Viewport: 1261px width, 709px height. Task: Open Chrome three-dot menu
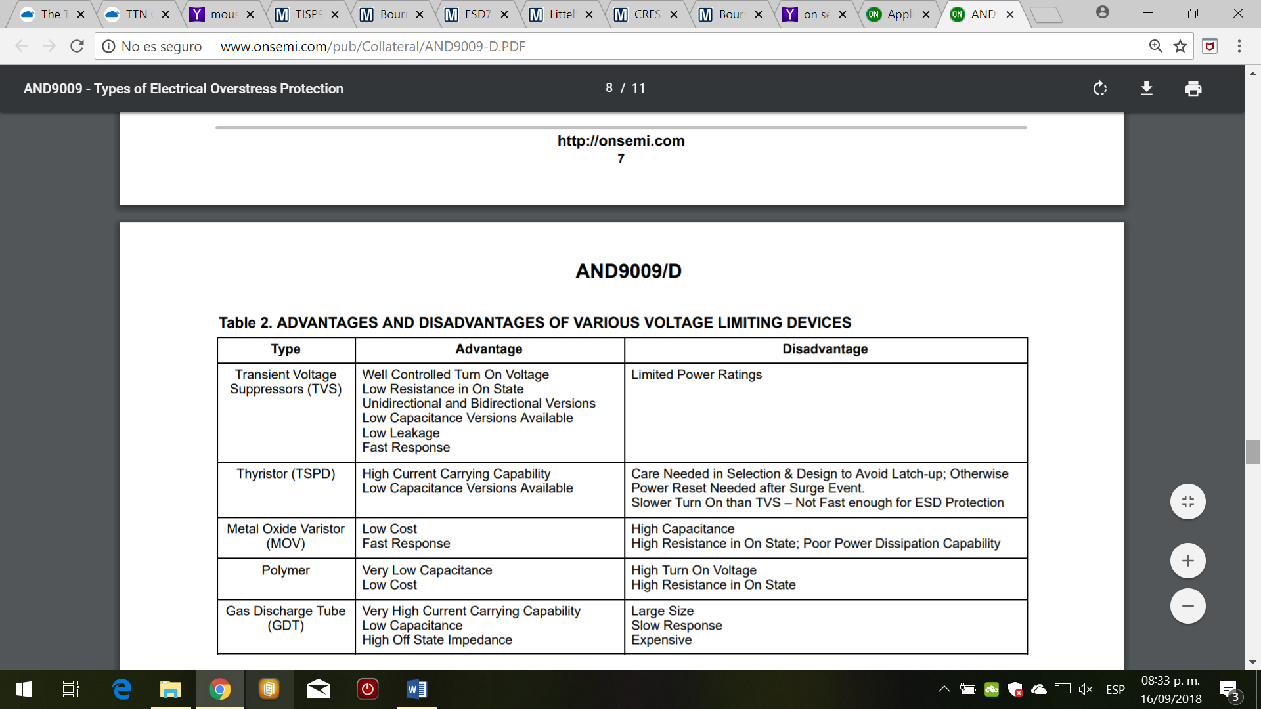tap(1239, 46)
